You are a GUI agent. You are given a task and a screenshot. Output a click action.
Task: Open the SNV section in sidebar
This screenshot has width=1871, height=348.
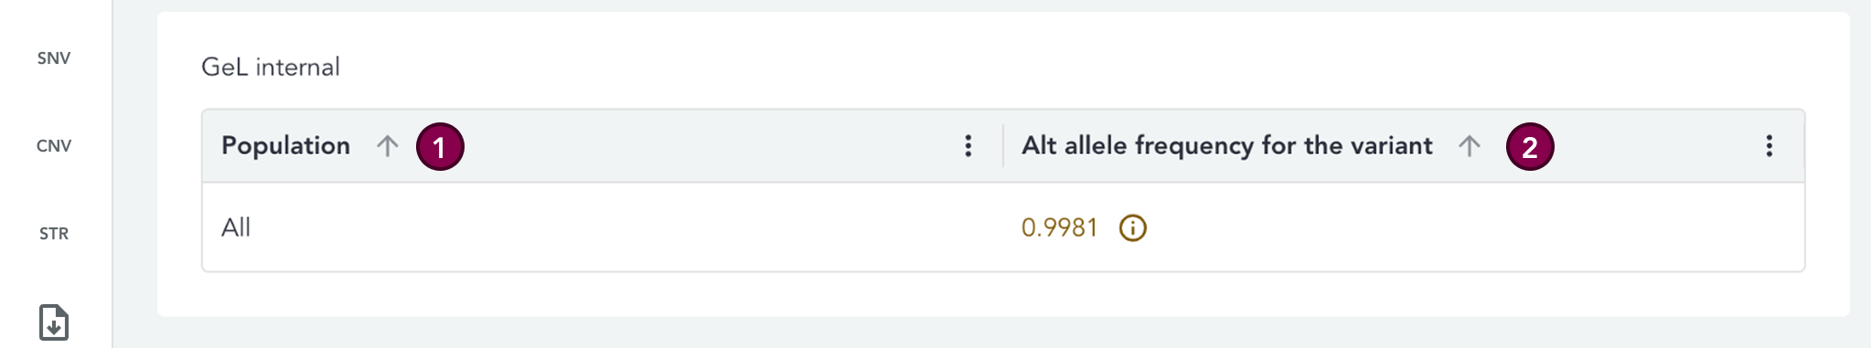tap(54, 58)
